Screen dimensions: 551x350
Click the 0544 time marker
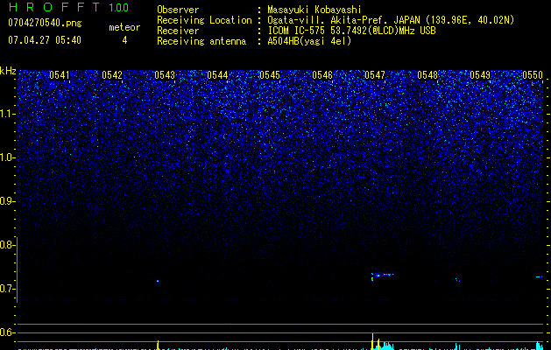click(x=217, y=75)
